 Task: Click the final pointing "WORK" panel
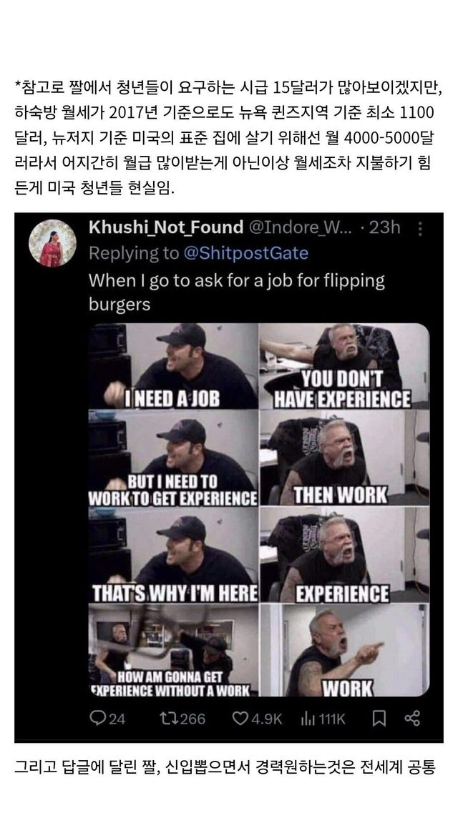click(x=343, y=651)
